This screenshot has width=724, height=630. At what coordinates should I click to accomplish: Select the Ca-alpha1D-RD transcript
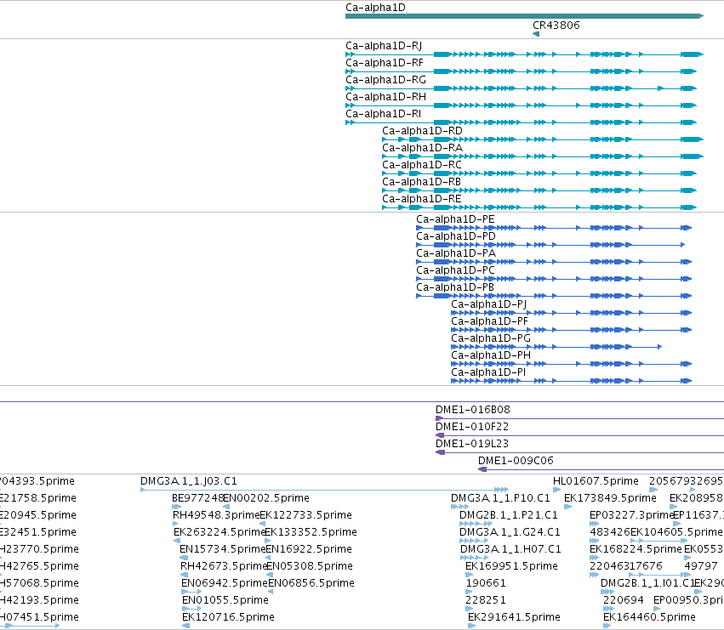click(x=543, y=139)
